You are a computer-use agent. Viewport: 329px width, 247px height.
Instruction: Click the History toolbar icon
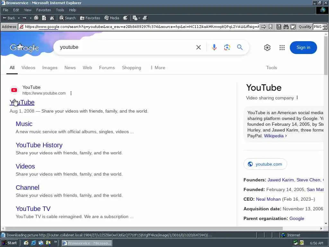pos(126,18)
